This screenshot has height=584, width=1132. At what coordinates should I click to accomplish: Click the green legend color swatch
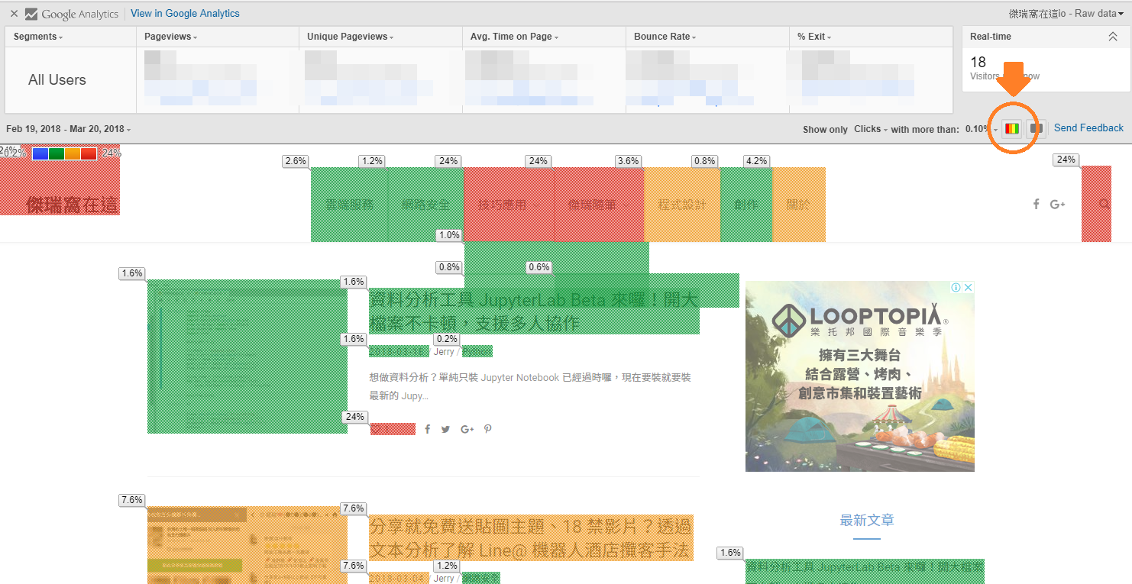[57, 153]
